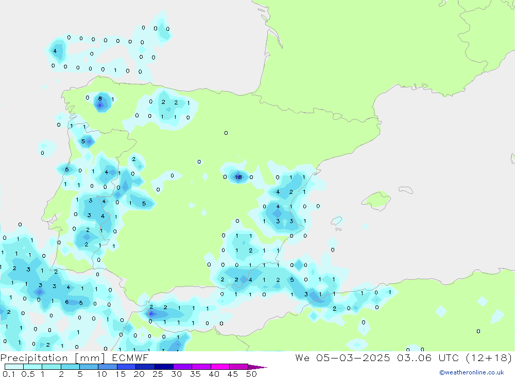Image resolution: width=515 pixels, height=377 pixels.
Task: Click the "0.1" legend scale label
Action: pyautogui.click(x=9, y=374)
